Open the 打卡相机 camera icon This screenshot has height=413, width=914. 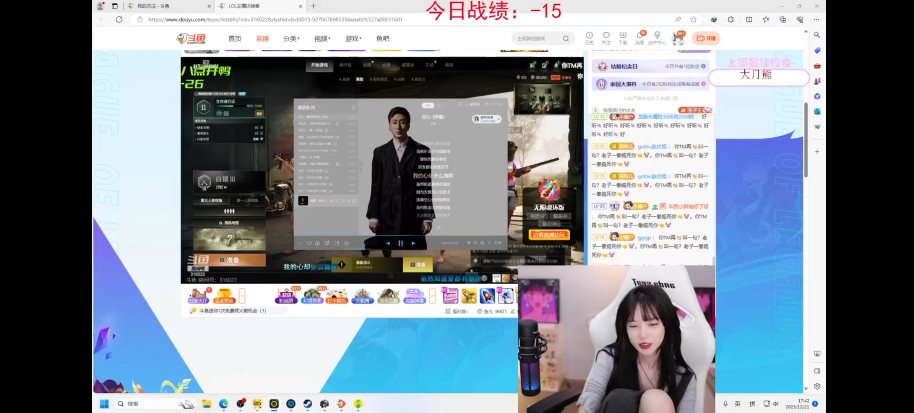[x=337, y=296]
